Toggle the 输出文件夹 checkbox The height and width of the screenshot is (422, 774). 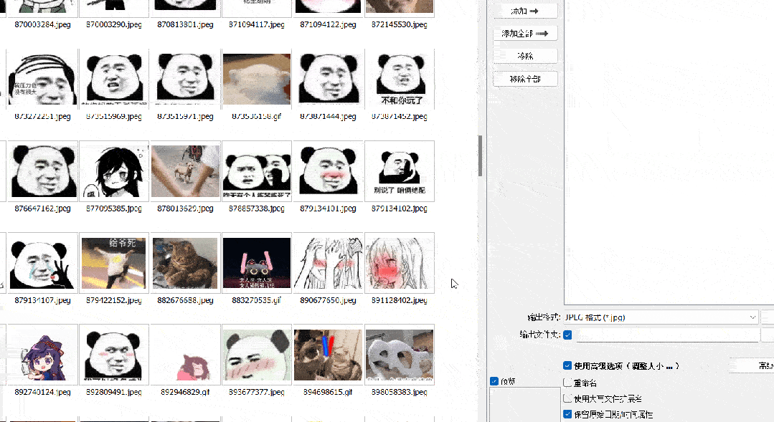[x=567, y=335]
